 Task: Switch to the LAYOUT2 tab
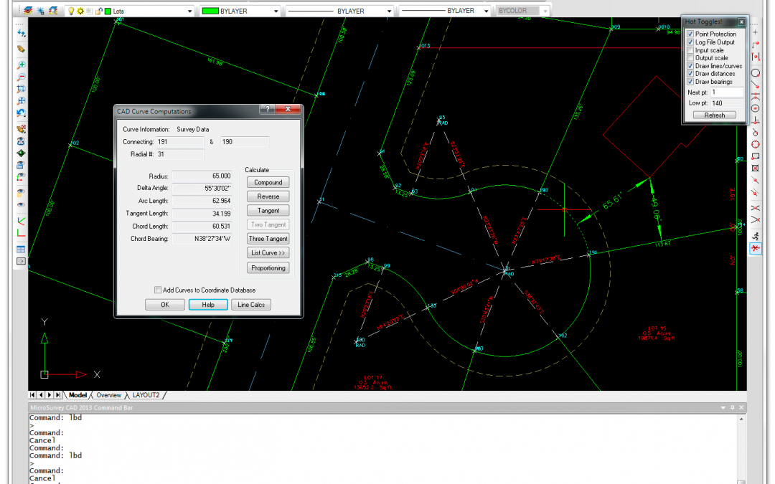[146, 395]
